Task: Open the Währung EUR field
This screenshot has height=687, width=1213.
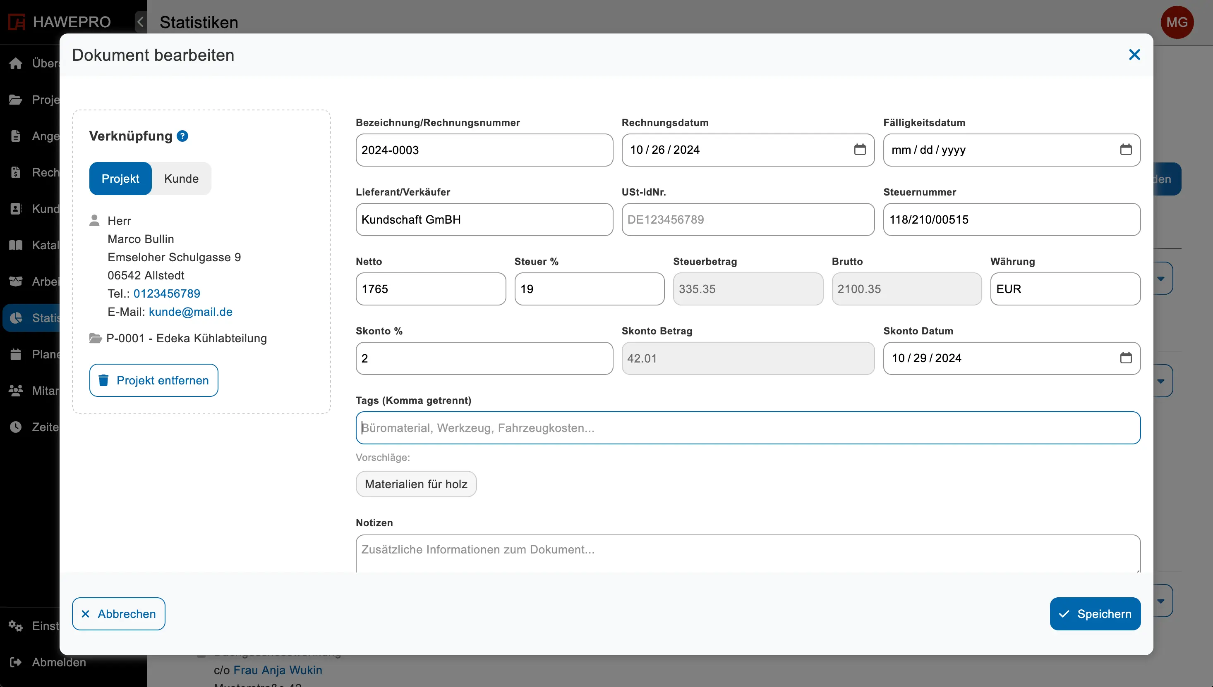Action: [x=1065, y=289]
